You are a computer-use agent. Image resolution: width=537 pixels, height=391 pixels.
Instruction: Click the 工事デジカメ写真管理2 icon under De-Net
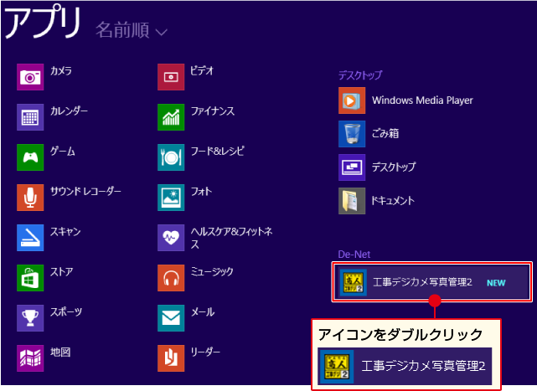(x=353, y=282)
